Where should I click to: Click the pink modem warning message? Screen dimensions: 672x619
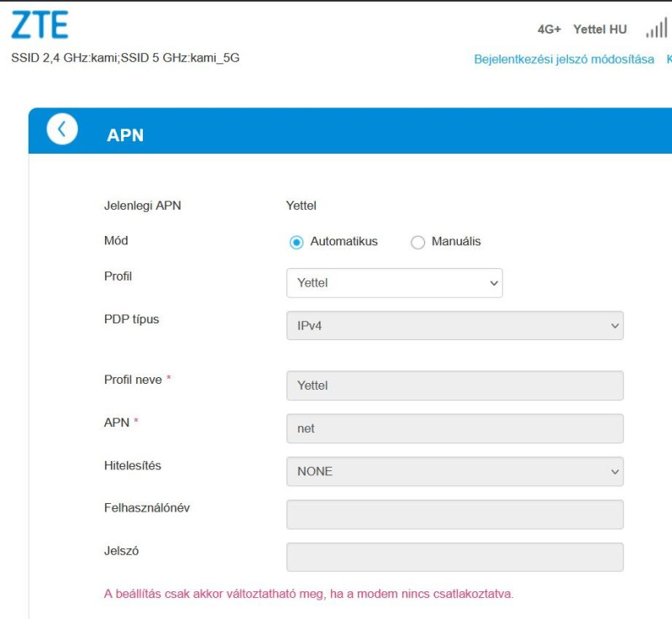click(308, 594)
